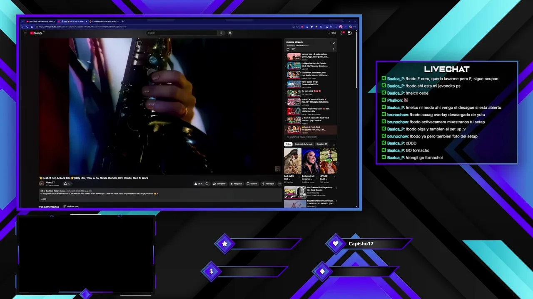Switch to the first Likido browser tab
This screenshot has height=299, width=533.
coord(41,21)
